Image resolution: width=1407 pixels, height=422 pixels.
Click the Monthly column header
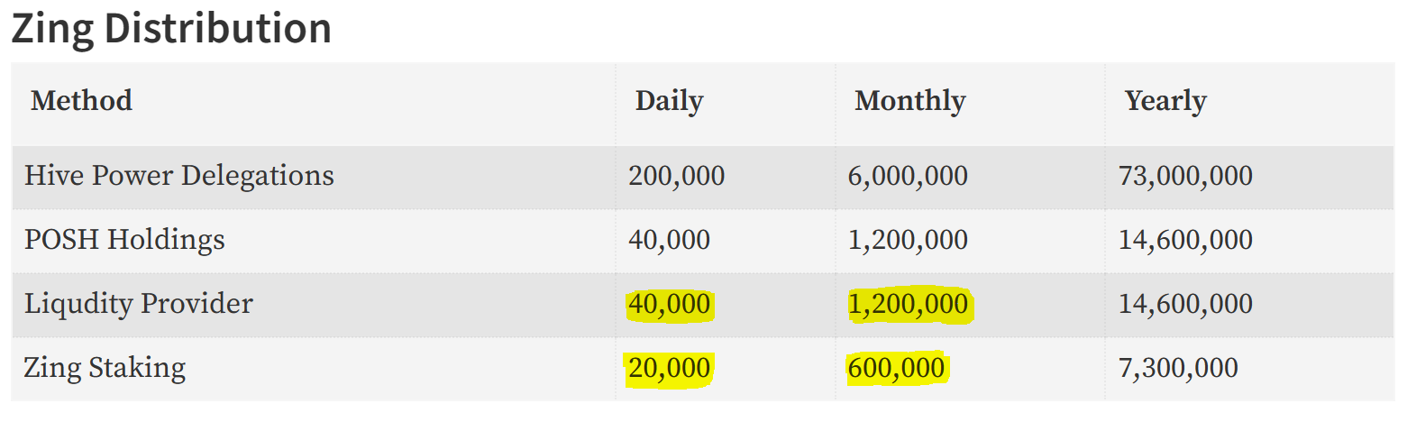pyautogui.click(x=909, y=101)
